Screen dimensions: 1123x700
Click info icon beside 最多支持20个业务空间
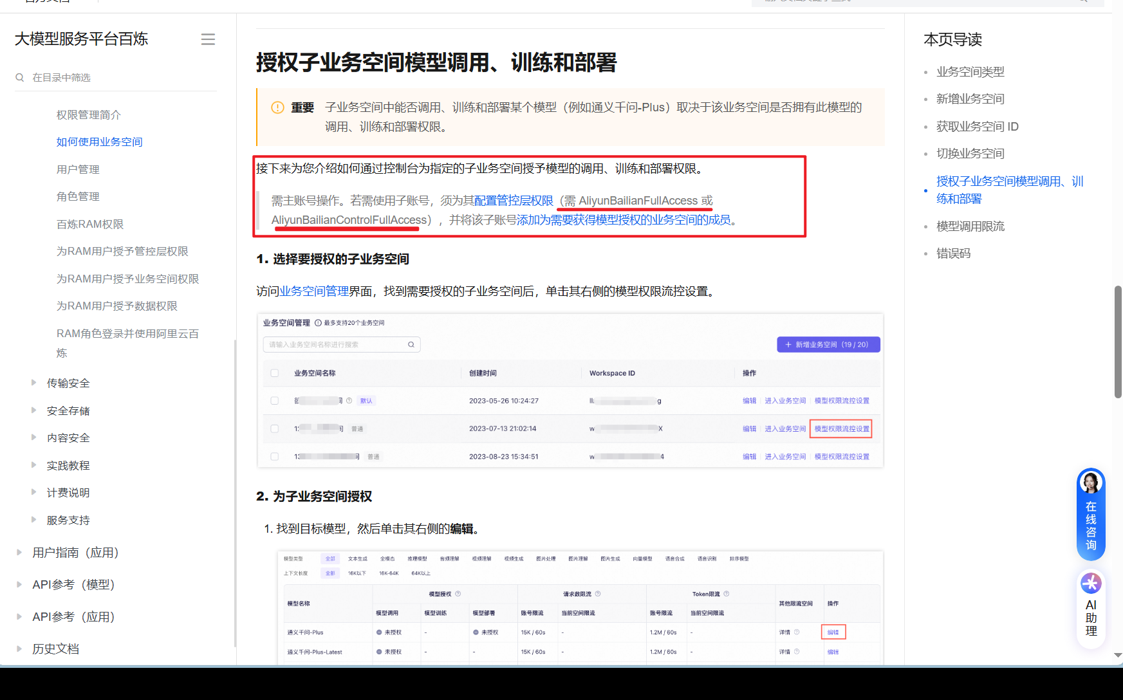pyautogui.click(x=317, y=322)
